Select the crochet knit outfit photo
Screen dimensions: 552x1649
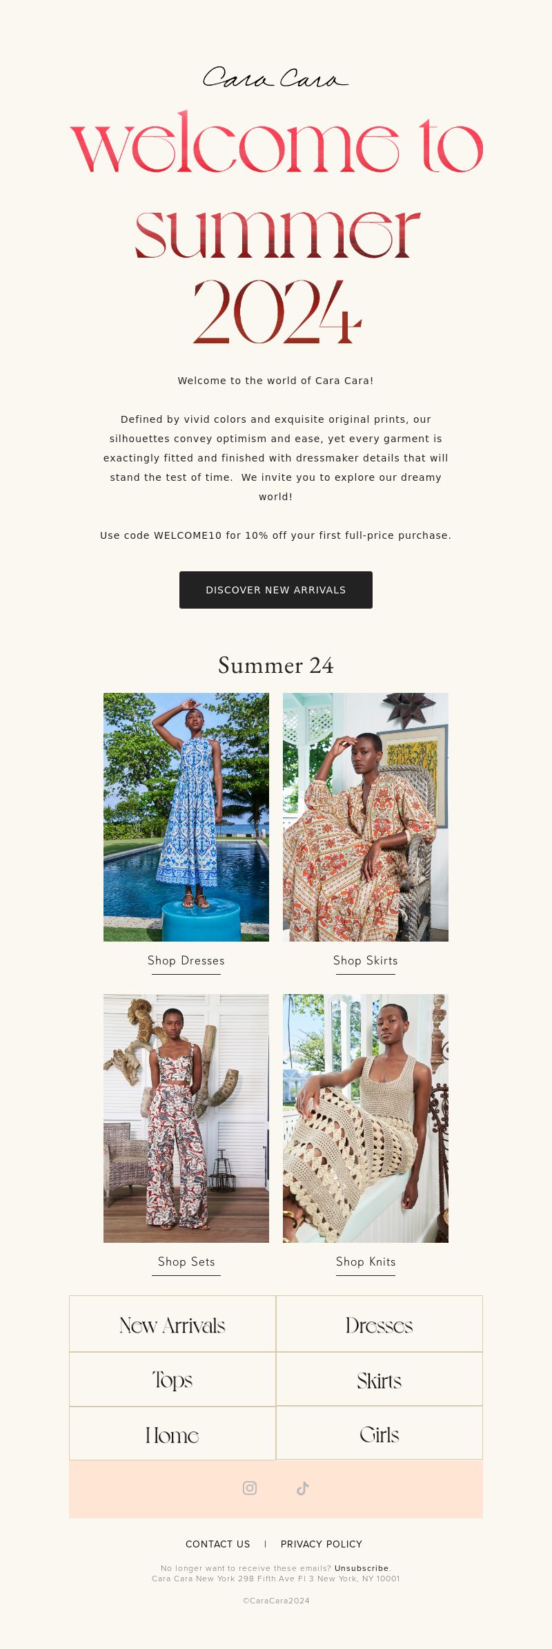366,1118
